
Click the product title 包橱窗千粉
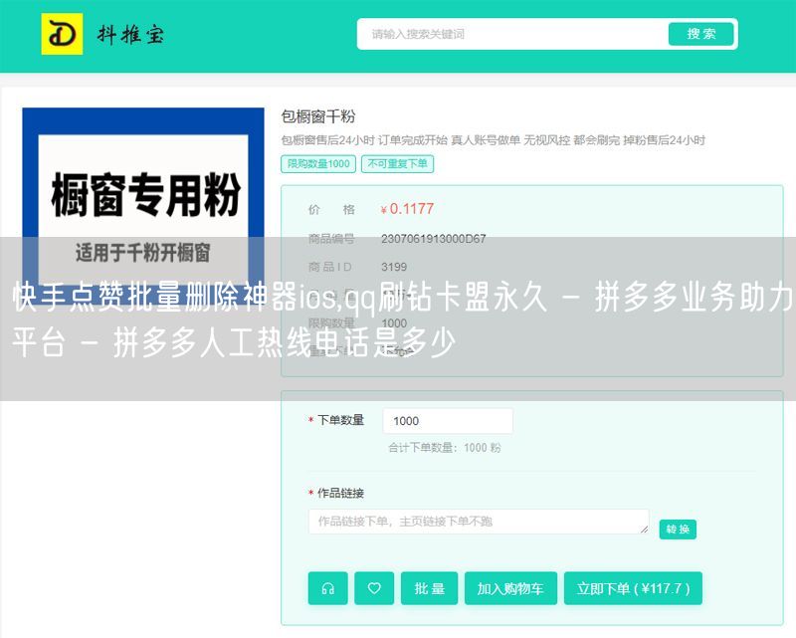pos(318,116)
